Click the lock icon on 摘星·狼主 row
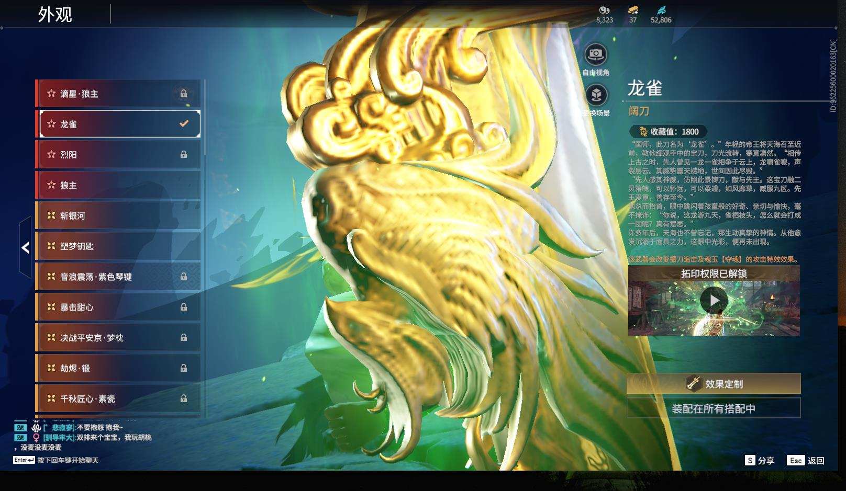This screenshot has height=491, width=846. click(184, 94)
